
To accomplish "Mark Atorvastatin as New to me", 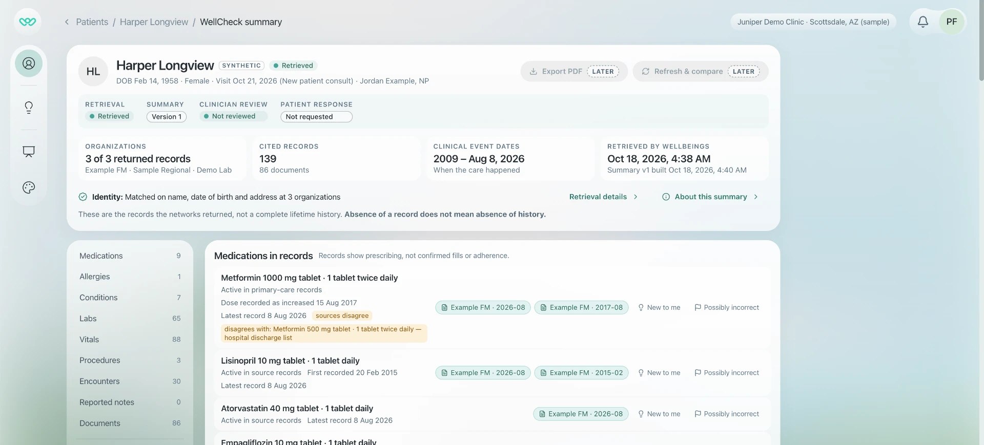I will tap(659, 414).
